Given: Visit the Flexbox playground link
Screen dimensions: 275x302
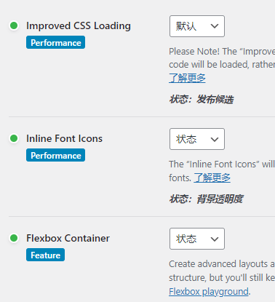Looking at the screenshot, I should coord(209,291).
